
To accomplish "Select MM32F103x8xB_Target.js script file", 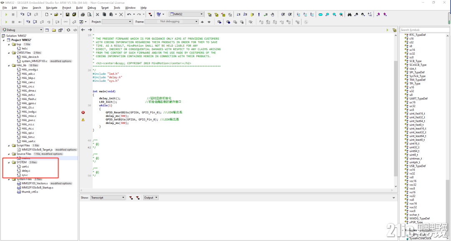I will [x=37, y=150].
